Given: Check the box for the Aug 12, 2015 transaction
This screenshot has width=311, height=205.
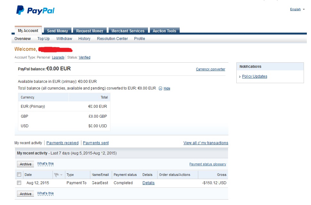Looking at the screenshot, I should pyautogui.click(x=19, y=183).
